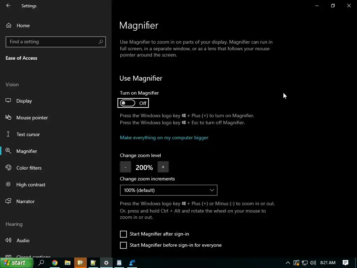Click the Home house icon

point(9,25)
